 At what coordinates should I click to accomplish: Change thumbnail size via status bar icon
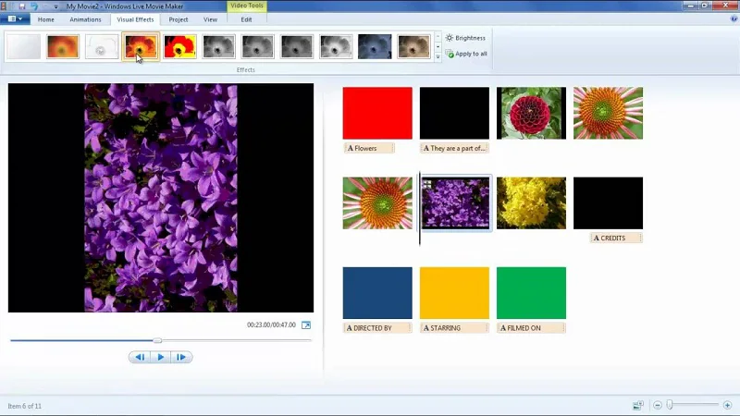(x=638, y=405)
